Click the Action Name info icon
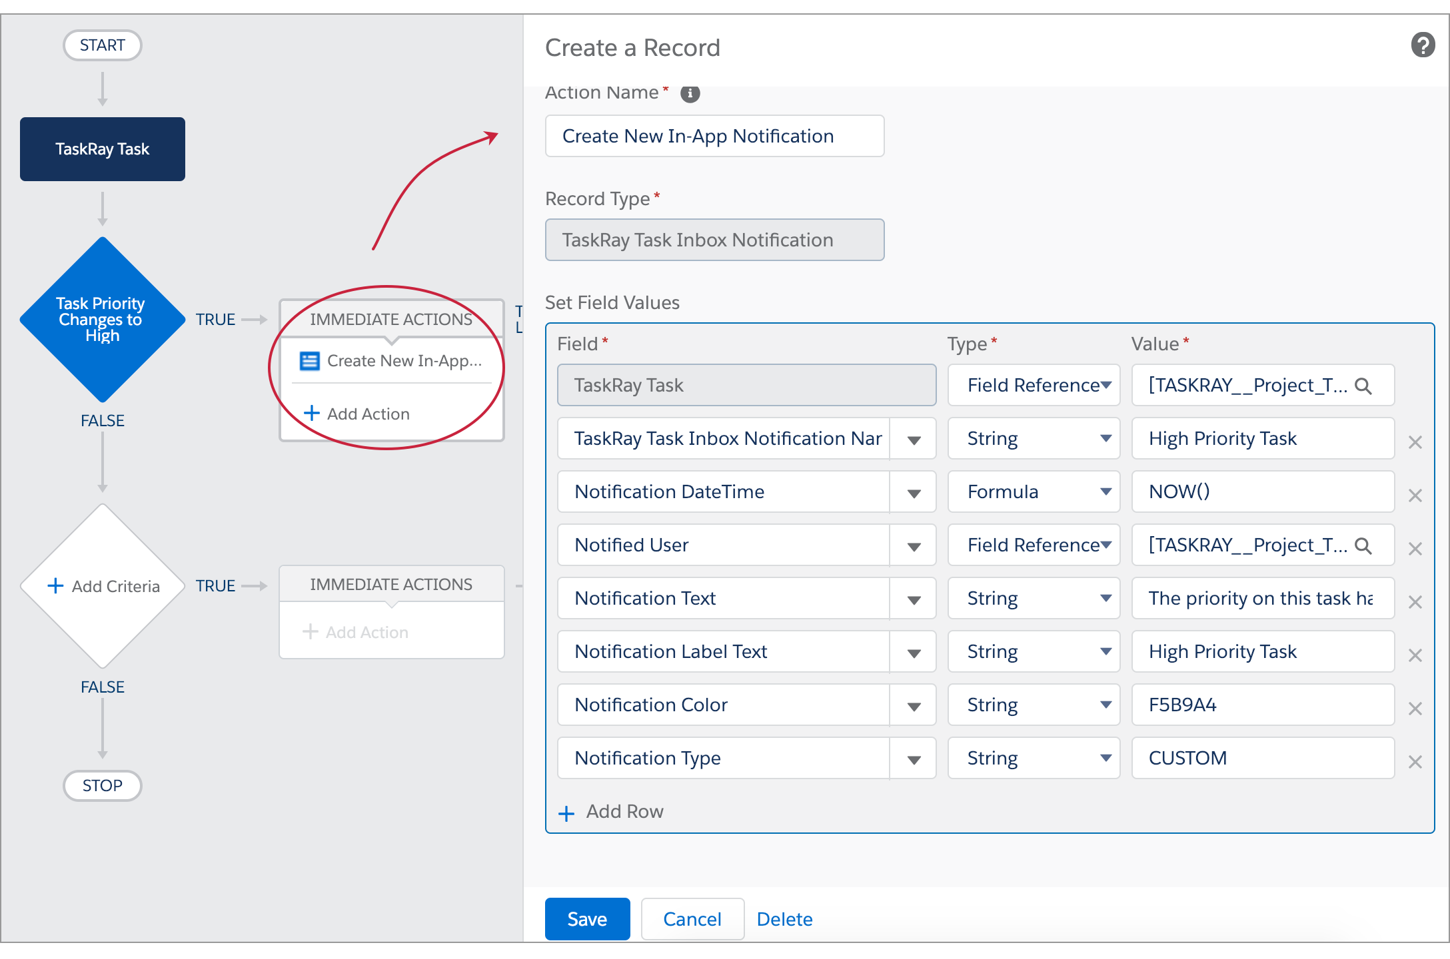This screenshot has height=959, width=1450. 690,93
